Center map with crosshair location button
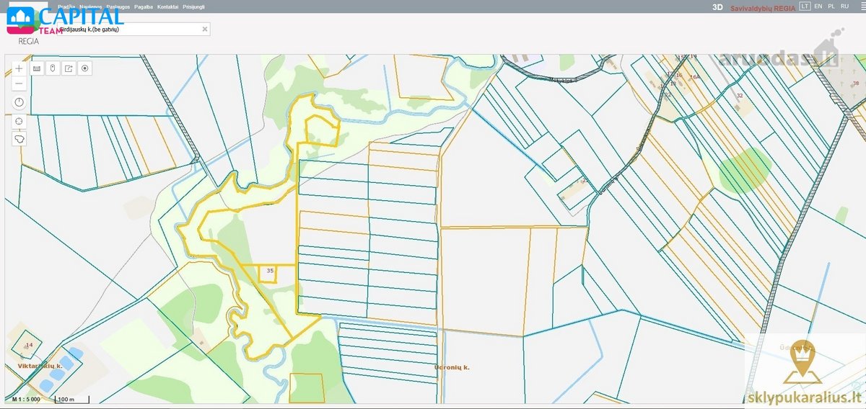Image resolution: width=866 pixels, height=409 pixels. pyautogui.click(x=19, y=120)
